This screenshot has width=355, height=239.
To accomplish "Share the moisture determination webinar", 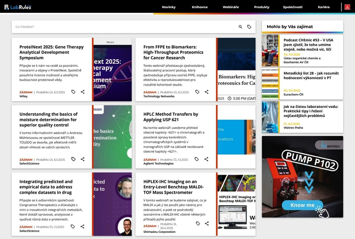I will 83,159.
